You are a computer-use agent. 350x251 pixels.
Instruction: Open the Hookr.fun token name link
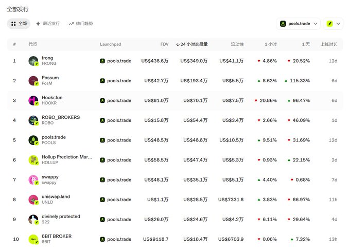52,98
